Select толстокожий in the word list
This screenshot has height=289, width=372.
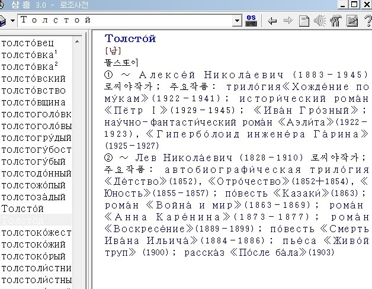click(x=33, y=245)
